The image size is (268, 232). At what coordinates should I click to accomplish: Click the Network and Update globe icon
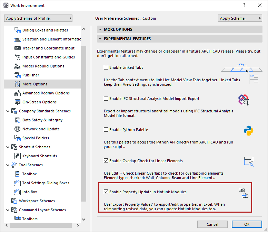(x=18, y=129)
